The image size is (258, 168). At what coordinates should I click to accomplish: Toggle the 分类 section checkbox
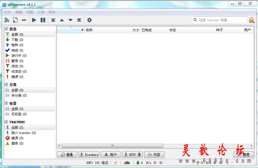point(6,85)
